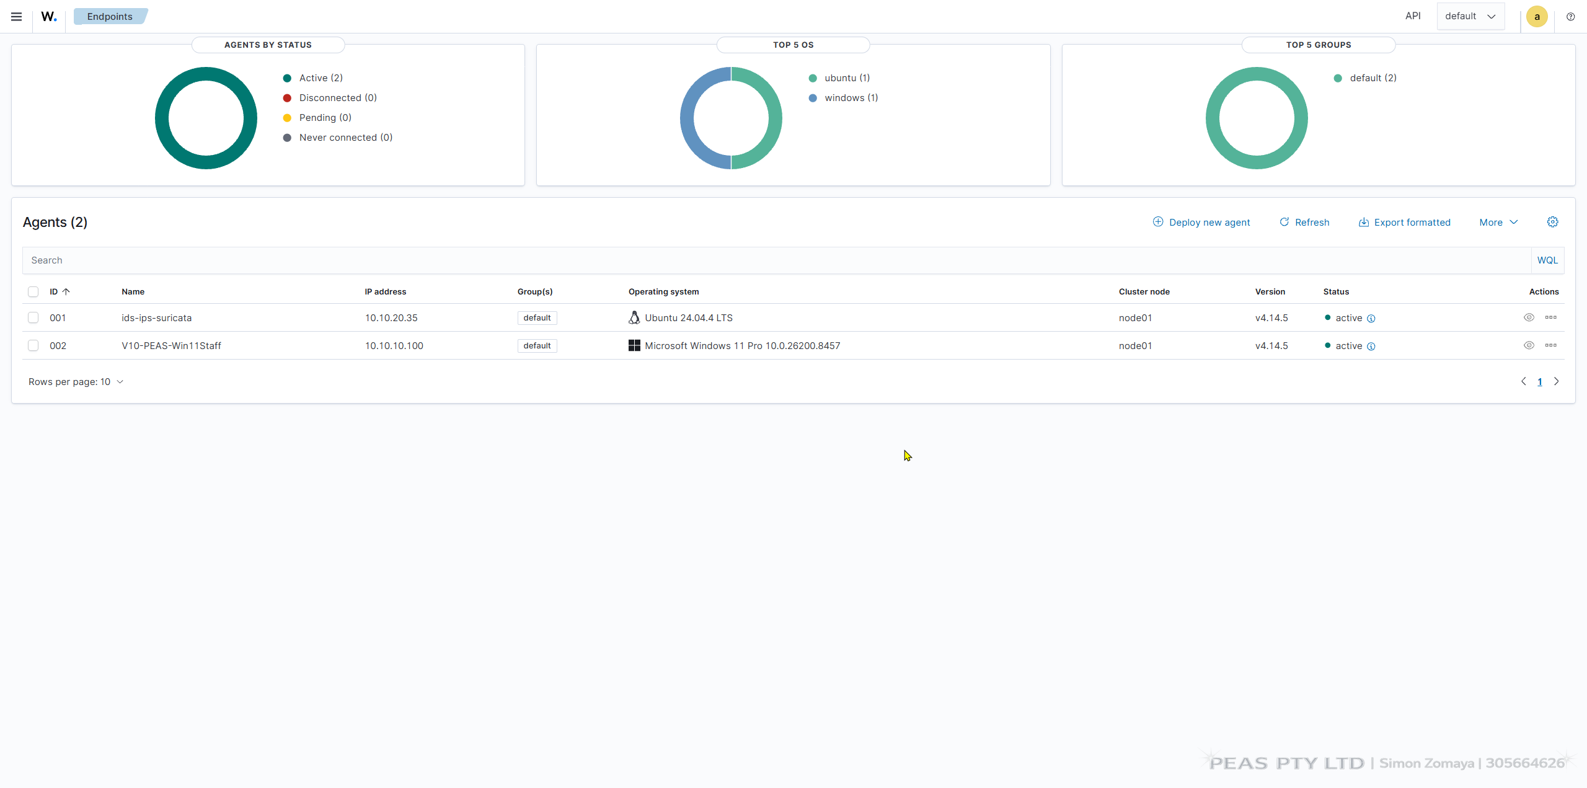Viewport: 1587px width, 788px height.
Task: Sort by Status column header
Action: click(x=1336, y=291)
